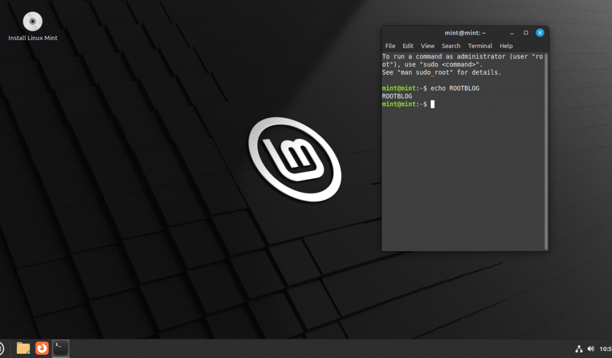Launch the Install Linux Mint desktop icon
Image resolution: width=612 pixels, height=358 pixels.
33,21
